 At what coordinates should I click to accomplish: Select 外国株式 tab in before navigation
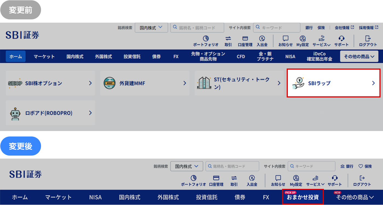103,57
